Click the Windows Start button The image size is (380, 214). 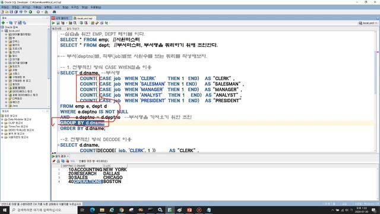(x=4, y=210)
